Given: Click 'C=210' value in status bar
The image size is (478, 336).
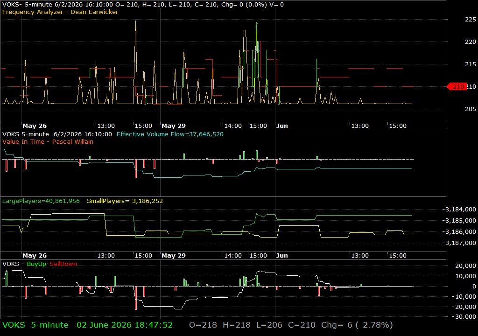Looking at the screenshot, I should [x=302, y=325].
